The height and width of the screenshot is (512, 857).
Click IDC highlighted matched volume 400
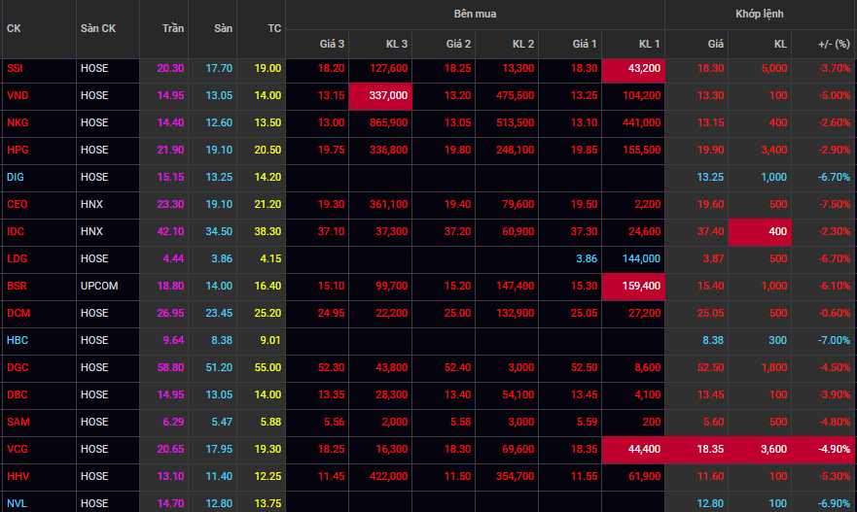[760, 232]
